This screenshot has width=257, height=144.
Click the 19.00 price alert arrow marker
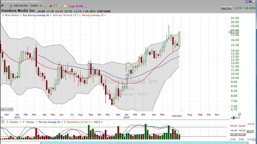pos(229,26)
